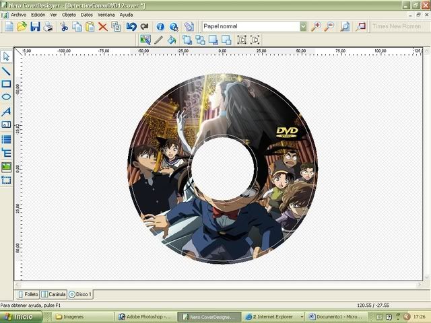Click the zoom to page magnifier icon

coord(345,26)
